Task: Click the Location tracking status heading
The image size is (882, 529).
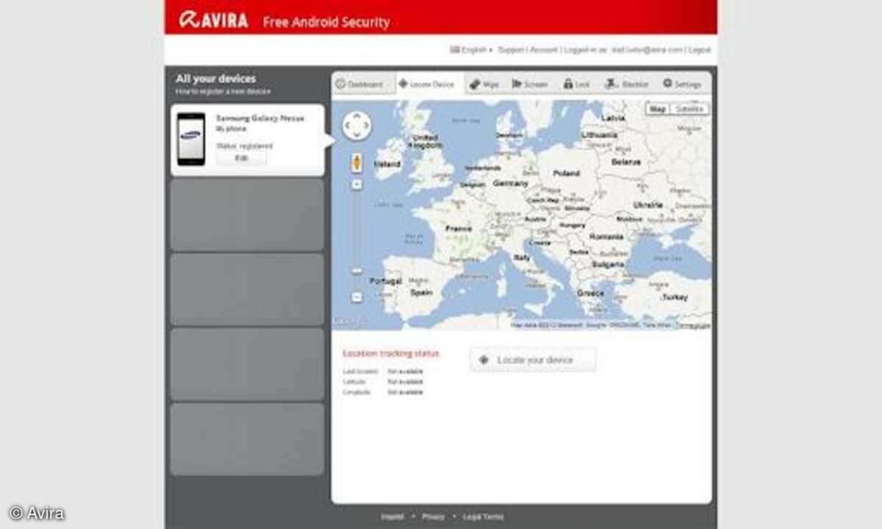Action: pos(391,353)
